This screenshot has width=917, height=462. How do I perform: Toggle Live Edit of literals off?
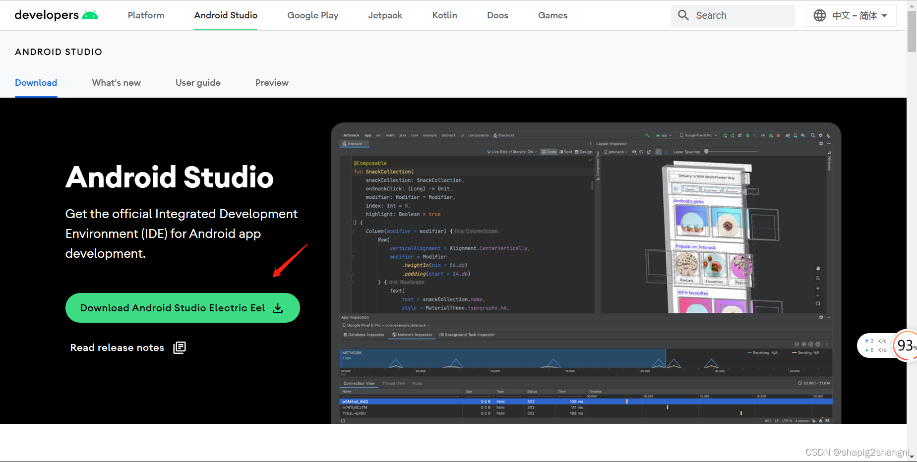coord(511,152)
